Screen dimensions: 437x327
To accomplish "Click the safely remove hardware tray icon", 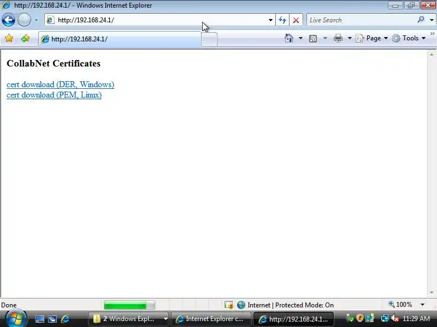I will coord(350,318).
